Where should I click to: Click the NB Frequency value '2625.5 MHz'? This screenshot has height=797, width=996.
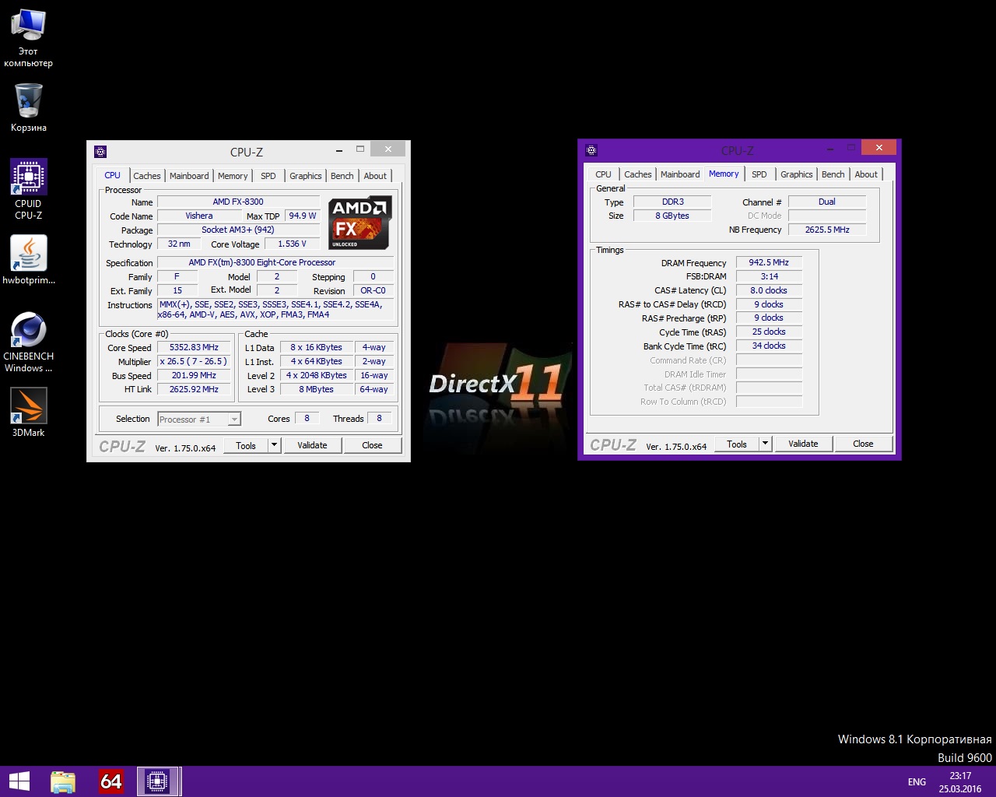coord(827,230)
